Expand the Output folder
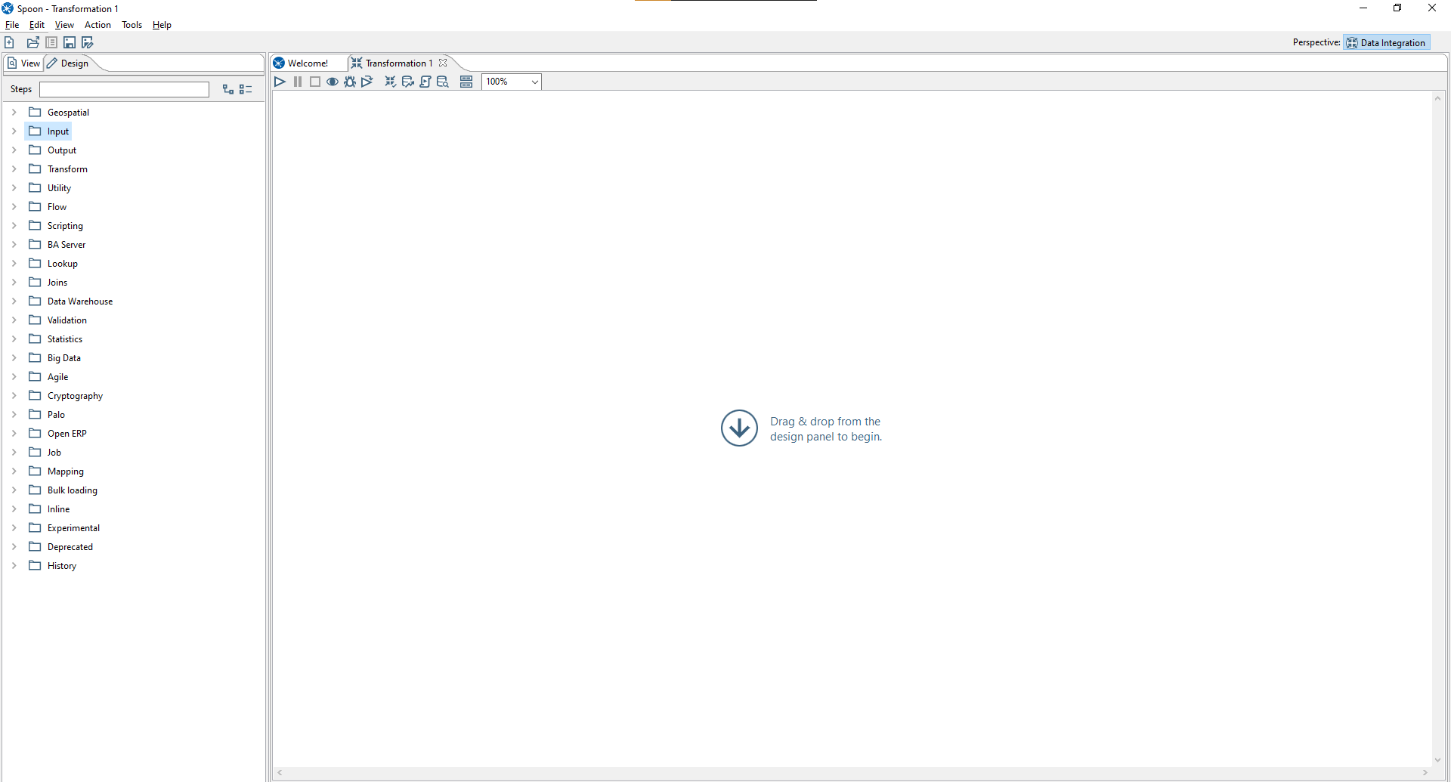This screenshot has height=782, width=1451. tap(14, 150)
